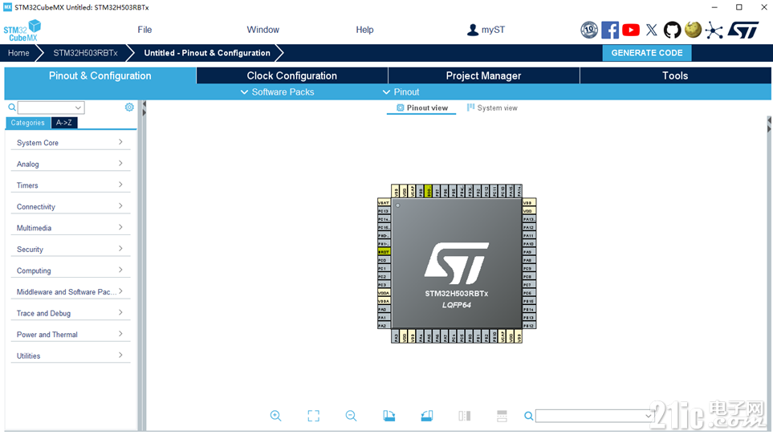Open the Pinout dropdown menu

pyautogui.click(x=401, y=92)
